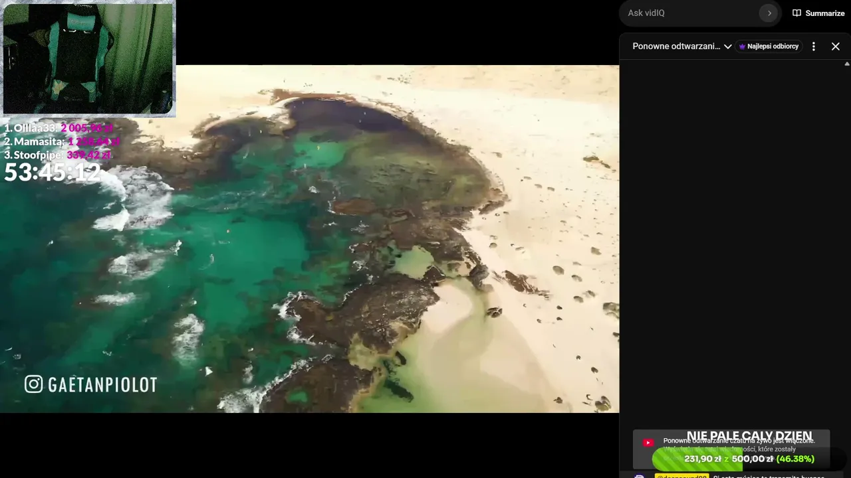Close the chat replay panel
The width and height of the screenshot is (851, 478).
coord(836,46)
